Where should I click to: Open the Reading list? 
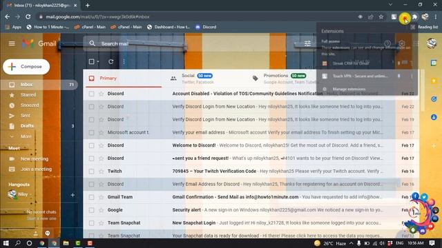(424, 27)
